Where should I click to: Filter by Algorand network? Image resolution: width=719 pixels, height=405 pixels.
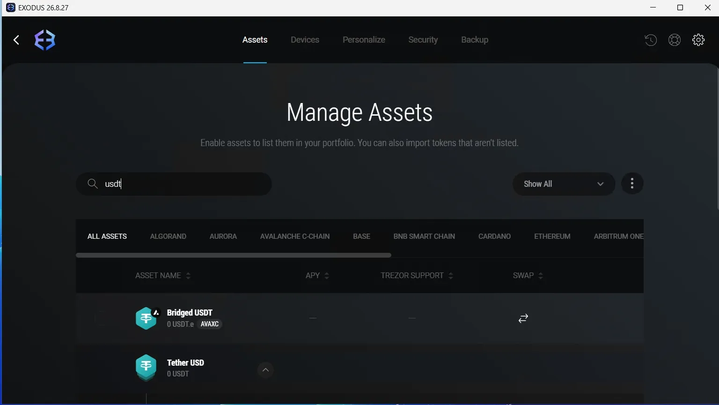(x=168, y=236)
